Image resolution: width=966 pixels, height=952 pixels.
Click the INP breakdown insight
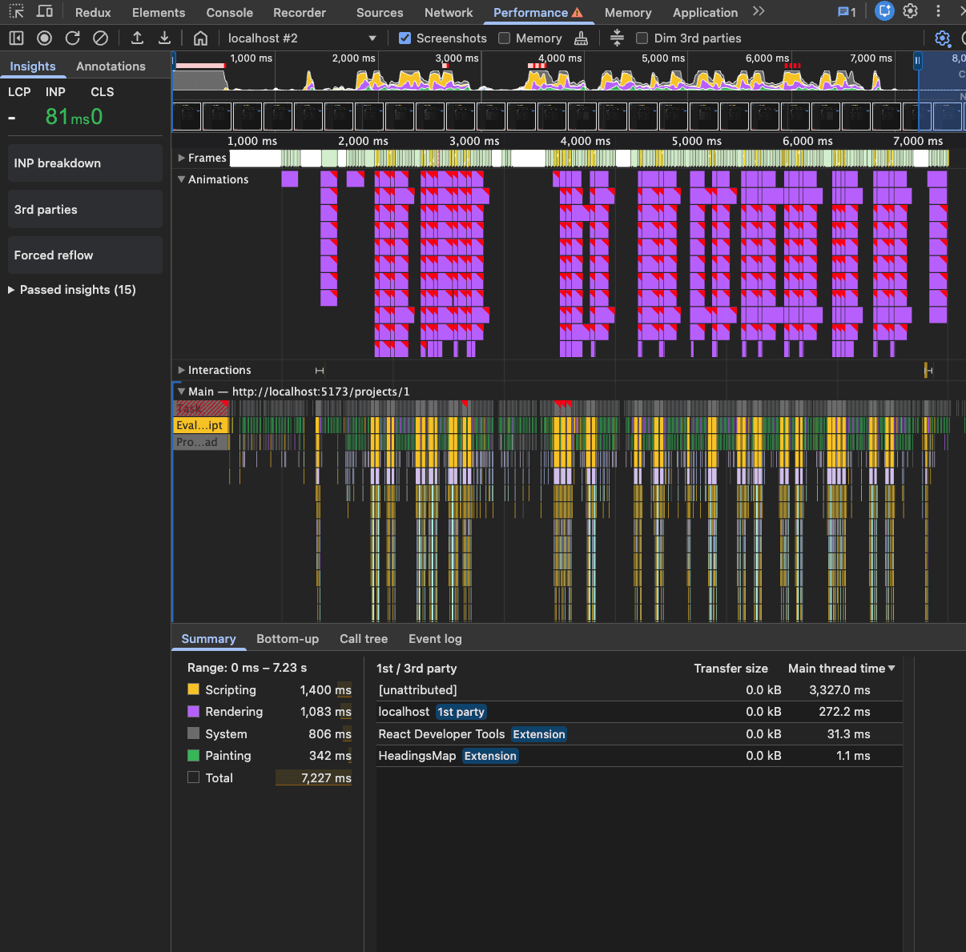[x=85, y=163]
